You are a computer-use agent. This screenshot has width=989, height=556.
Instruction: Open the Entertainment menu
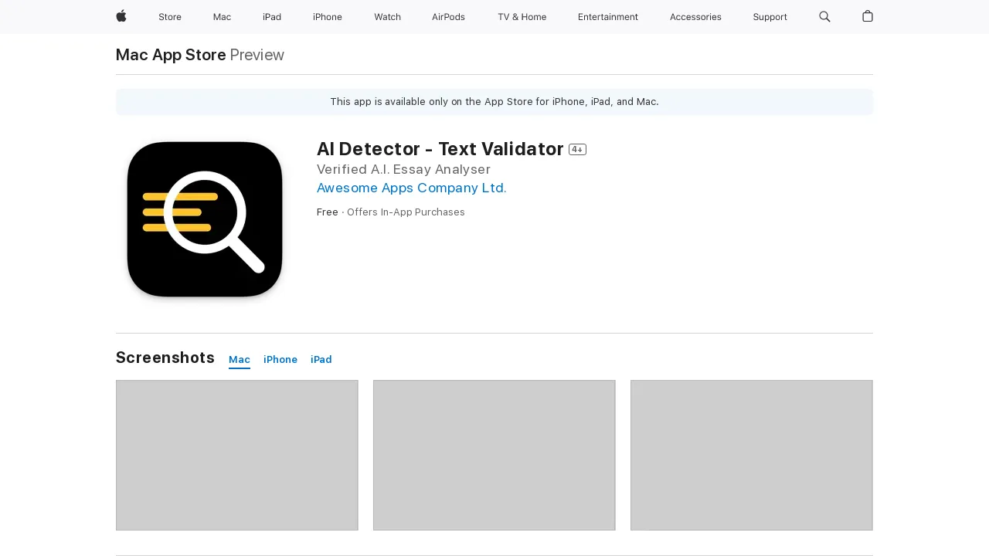608,17
